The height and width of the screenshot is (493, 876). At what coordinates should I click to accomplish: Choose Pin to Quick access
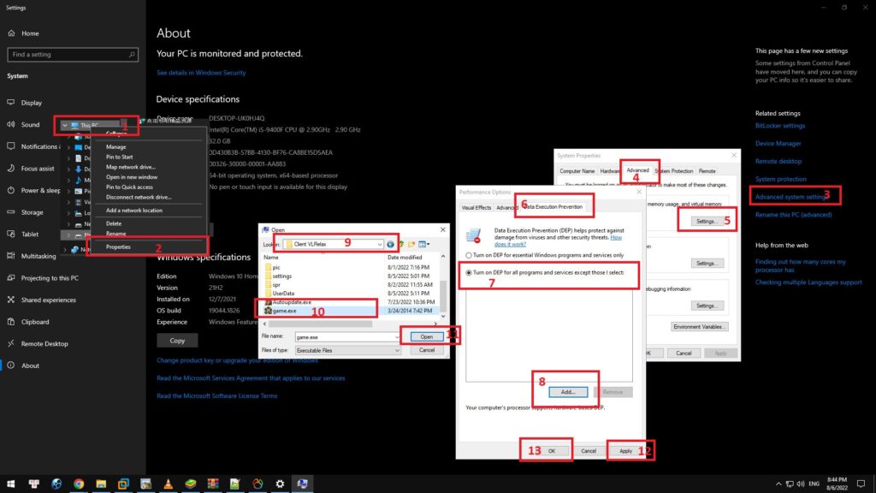pyautogui.click(x=129, y=187)
